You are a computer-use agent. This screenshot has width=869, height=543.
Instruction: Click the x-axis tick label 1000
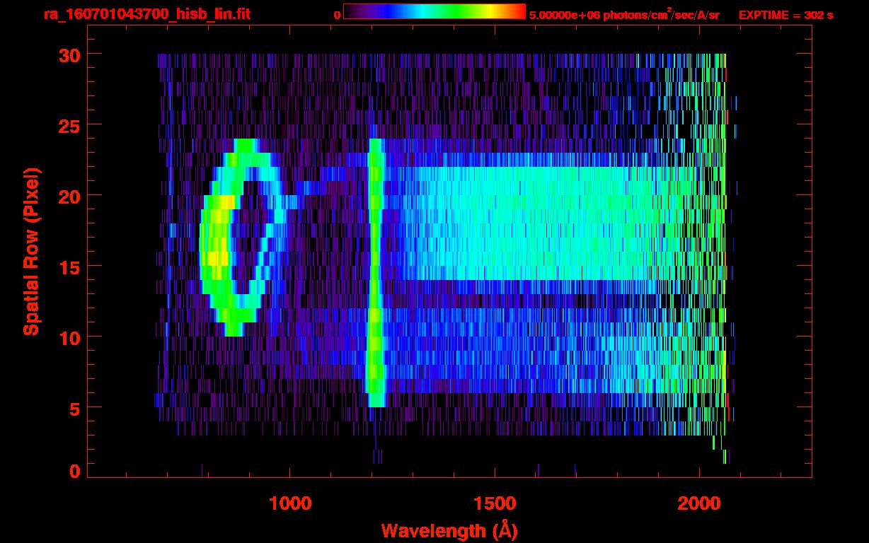pyautogui.click(x=290, y=503)
